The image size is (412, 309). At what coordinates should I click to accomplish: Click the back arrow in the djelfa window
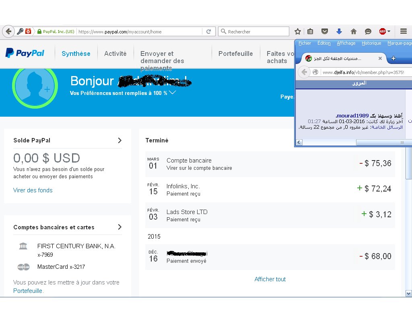pos(304,72)
